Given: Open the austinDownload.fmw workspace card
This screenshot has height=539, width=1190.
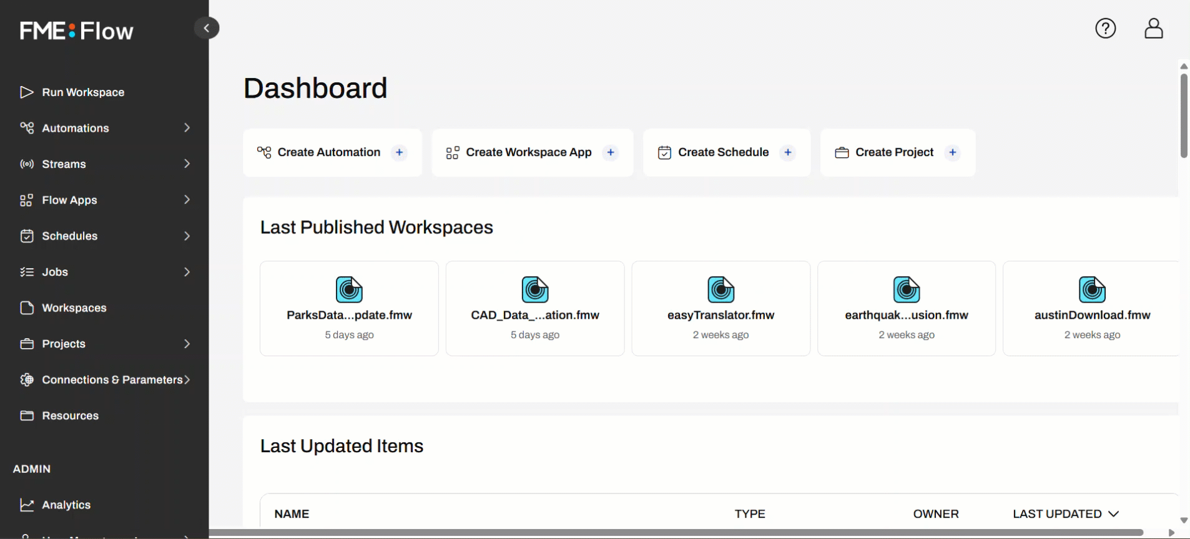Looking at the screenshot, I should point(1091,309).
